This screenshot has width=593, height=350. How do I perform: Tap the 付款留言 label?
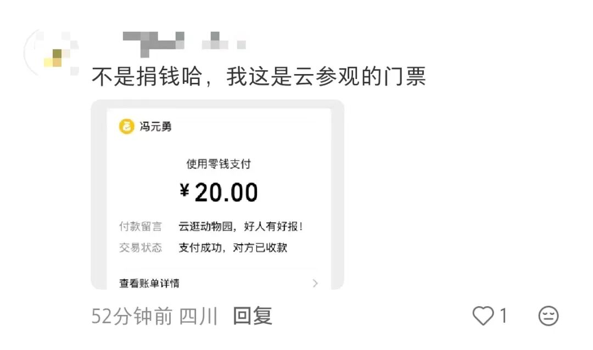coord(141,226)
